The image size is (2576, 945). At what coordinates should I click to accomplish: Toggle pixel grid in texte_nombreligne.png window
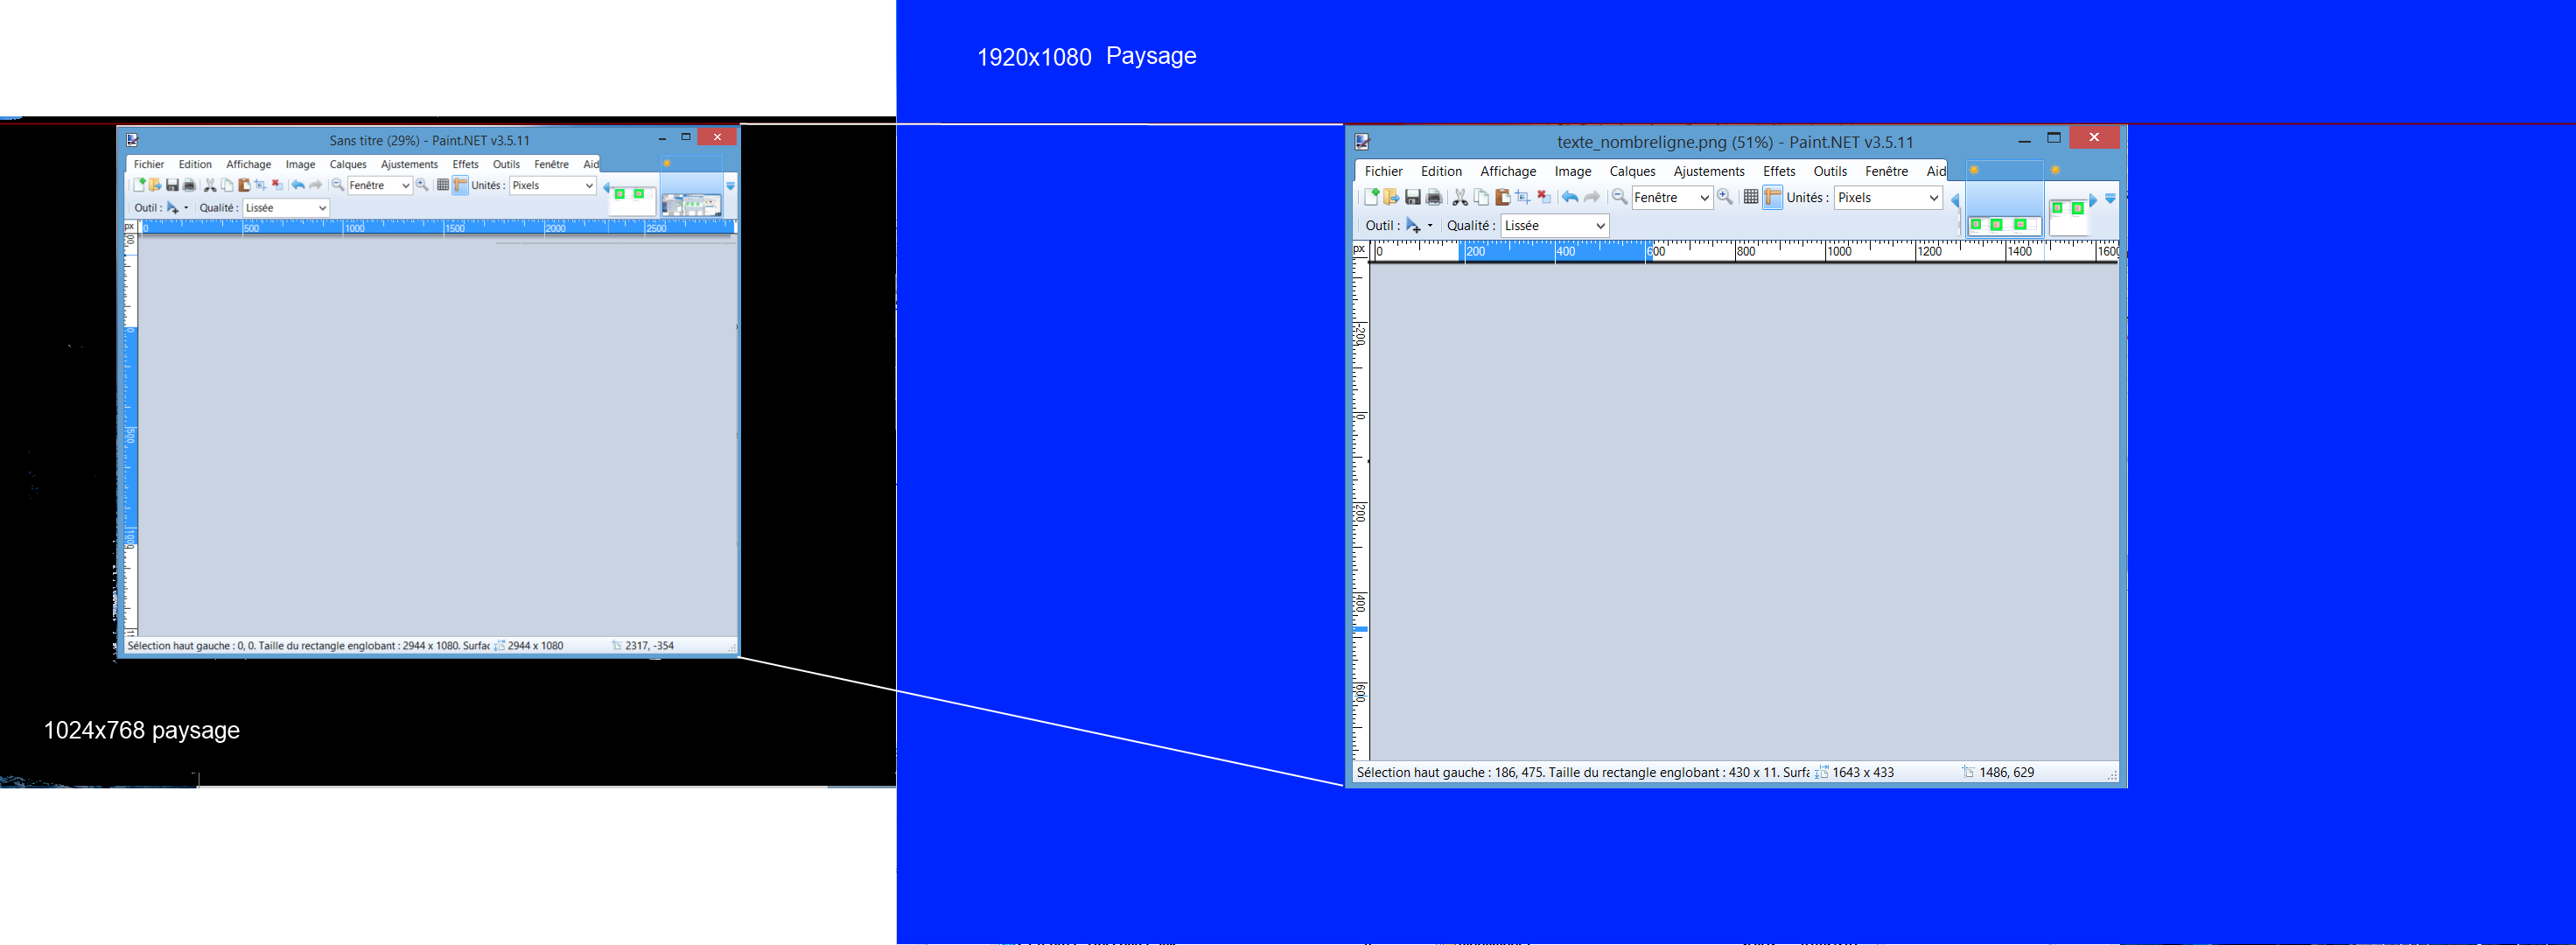pyautogui.click(x=1751, y=197)
